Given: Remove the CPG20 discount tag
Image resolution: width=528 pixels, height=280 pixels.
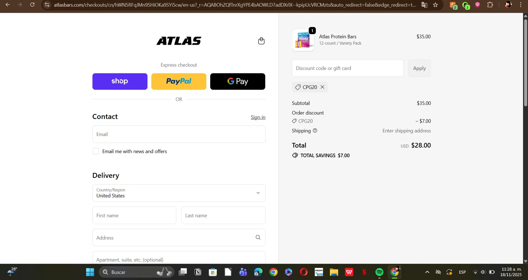Looking at the screenshot, I should click(322, 87).
